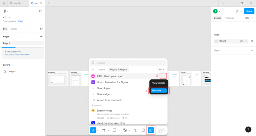Add an export setting
The width and height of the screenshot is (256, 136).
[x=252, y=51]
